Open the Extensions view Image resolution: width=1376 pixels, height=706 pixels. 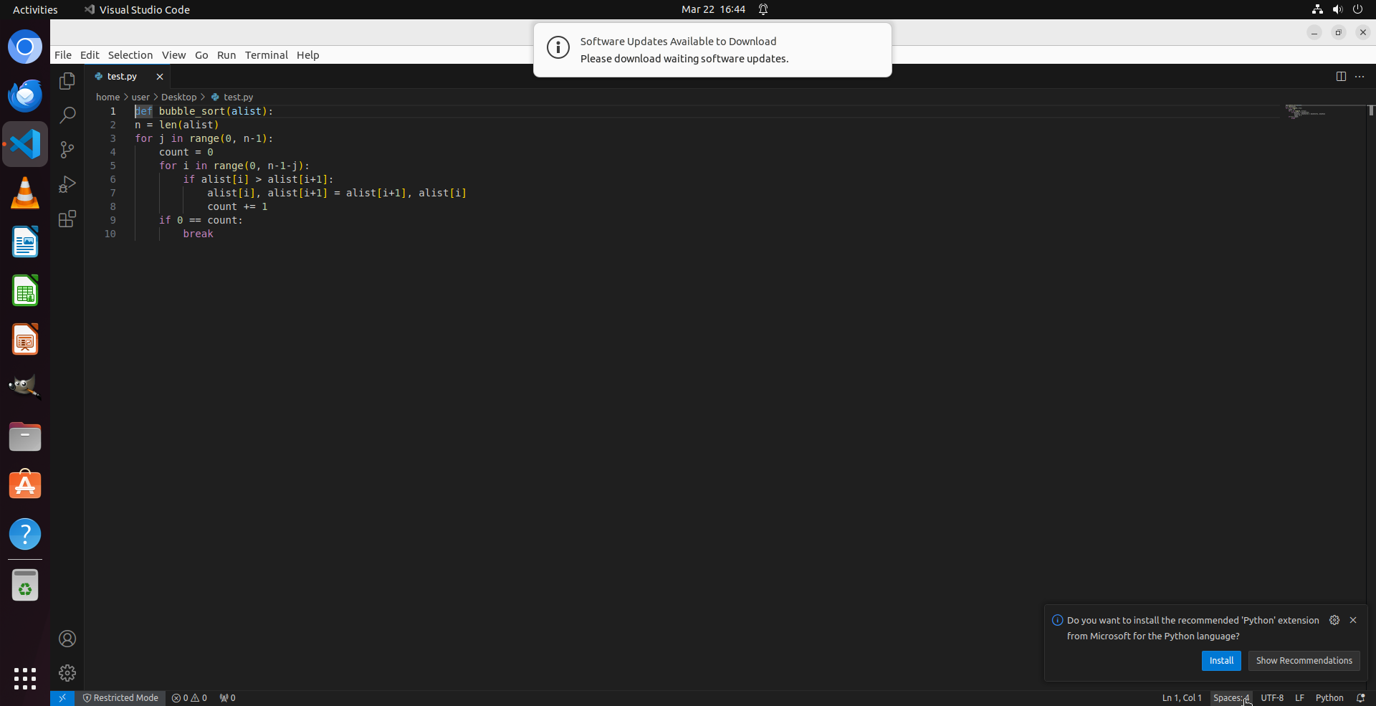point(67,219)
